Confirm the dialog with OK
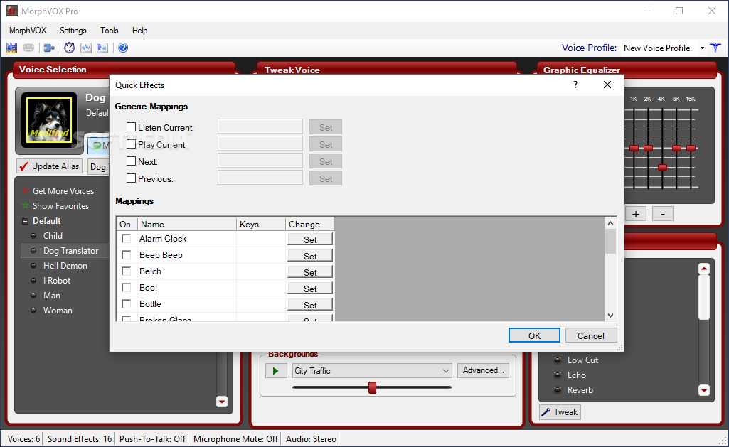729x447 pixels. 534,335
